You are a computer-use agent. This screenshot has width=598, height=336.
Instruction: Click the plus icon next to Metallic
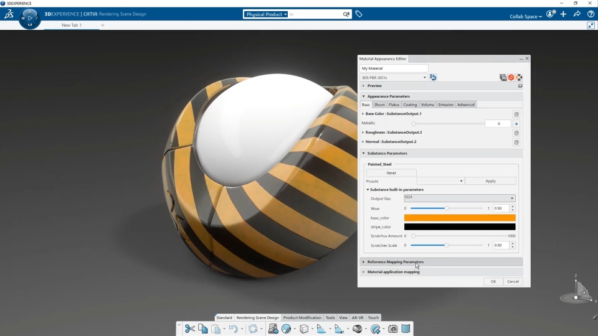516,124
